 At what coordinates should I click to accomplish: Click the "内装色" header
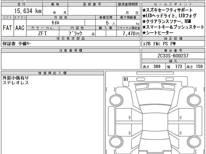(x=77, y=28)
